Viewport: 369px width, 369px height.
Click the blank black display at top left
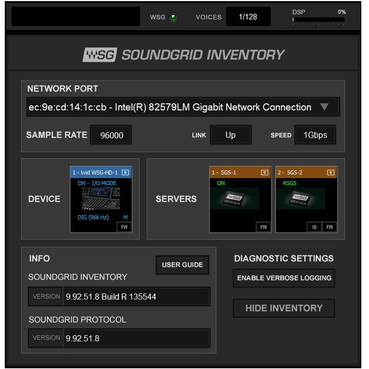tap(76, 16)
